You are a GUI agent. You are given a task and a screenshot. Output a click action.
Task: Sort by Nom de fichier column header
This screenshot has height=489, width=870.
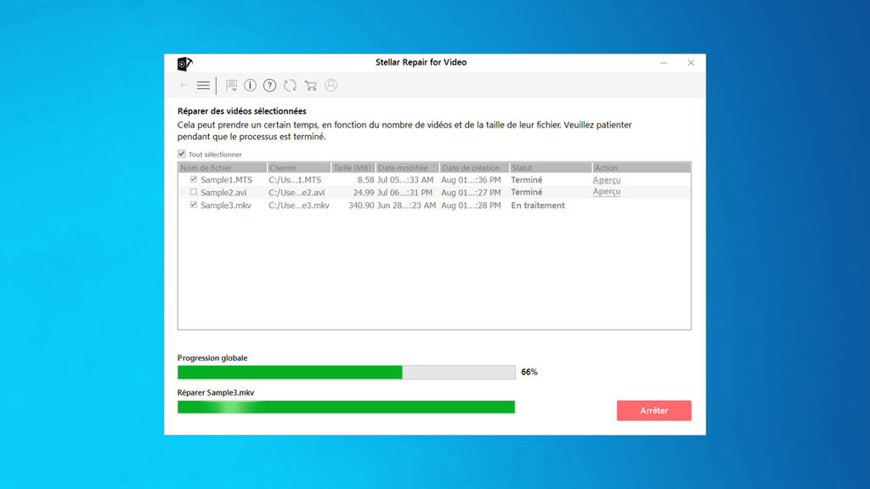click(223, 167)
